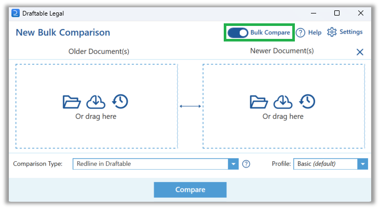Click the Newer Document(s) column header
The width and height of the screenshot is (380, 209).
pyautogui.click(x=282, y=51)
